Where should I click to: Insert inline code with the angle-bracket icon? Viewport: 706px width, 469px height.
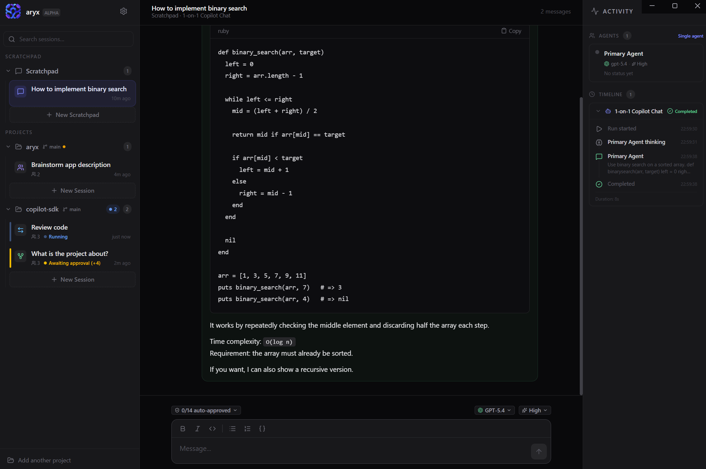pos(212,428)
